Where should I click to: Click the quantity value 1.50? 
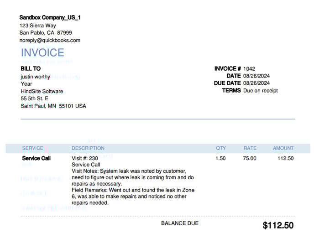point(221,159)
